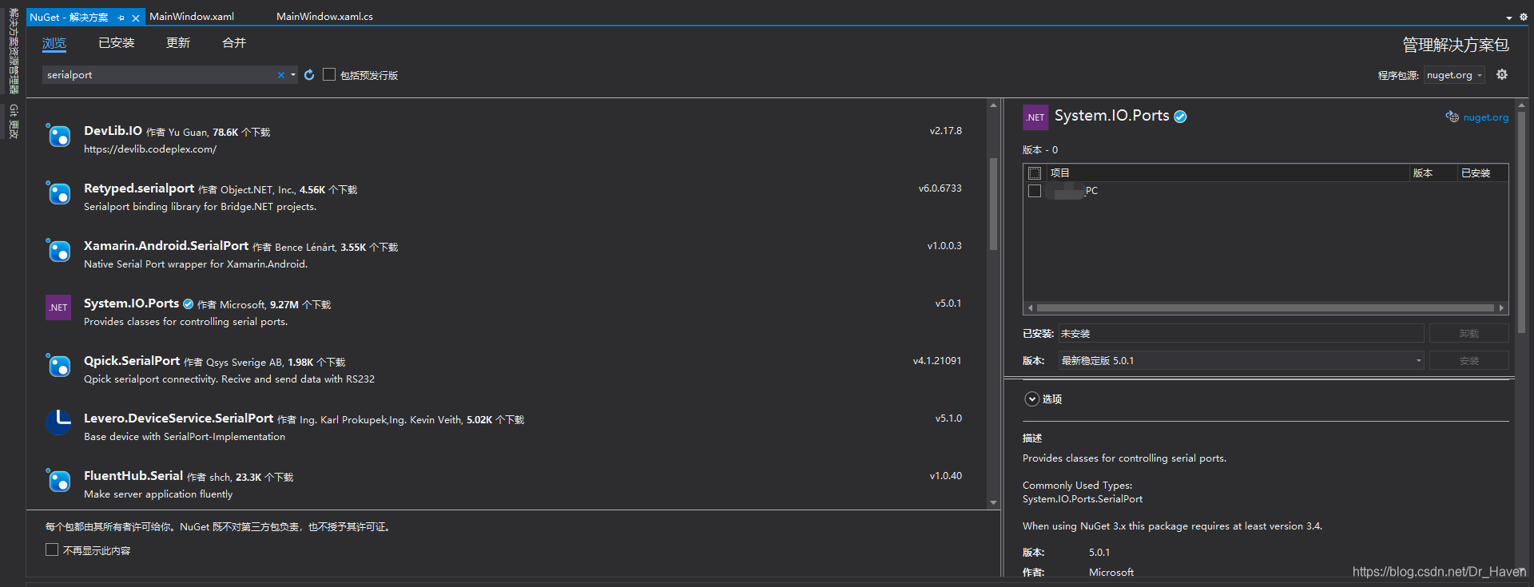Viewport: 1534px width, 587px height.
Task: Click the Install button
Action: (1469, 361)
